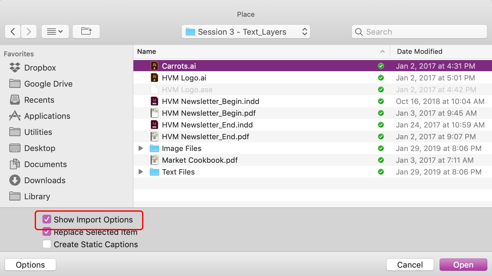Click the Oct 16, 2018 at 10:04 AM date
This screenshot has height=276, width=492.
pyautogui.click(x=440, y=101)
